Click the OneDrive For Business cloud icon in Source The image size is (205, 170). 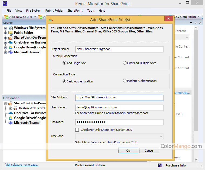click(11, 42)
